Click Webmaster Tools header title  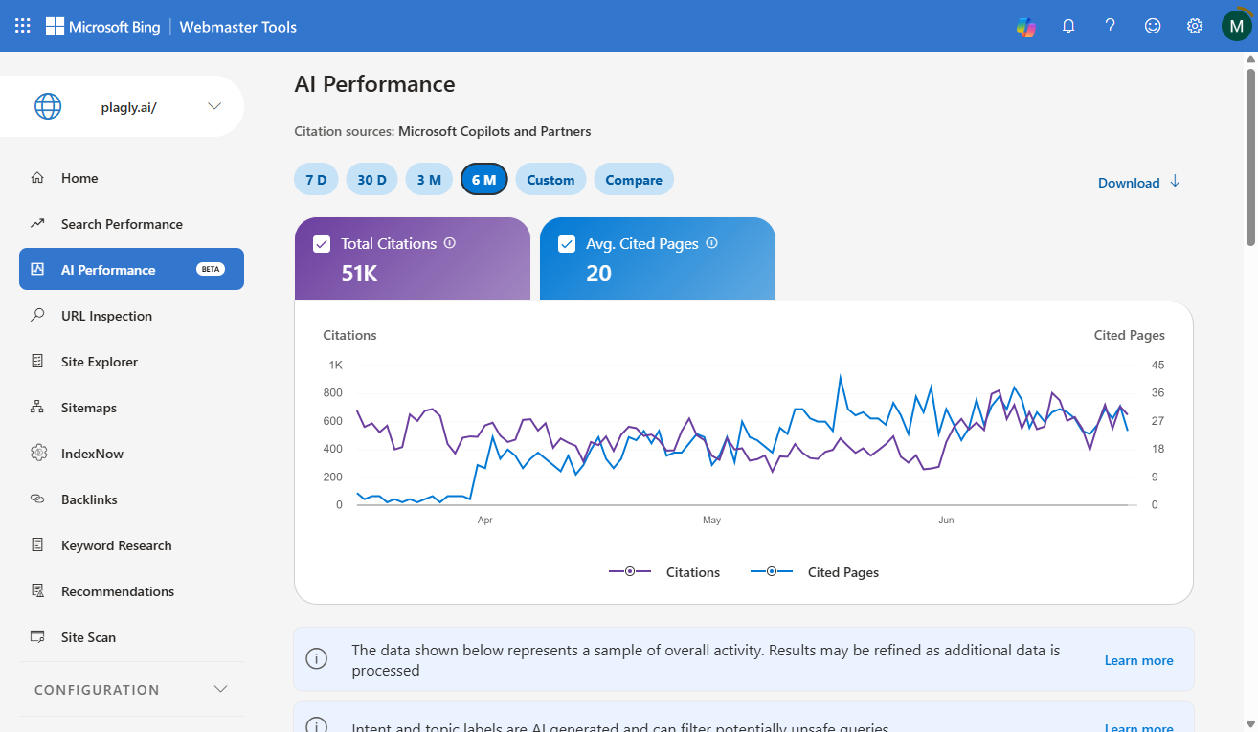click(238, 27)
